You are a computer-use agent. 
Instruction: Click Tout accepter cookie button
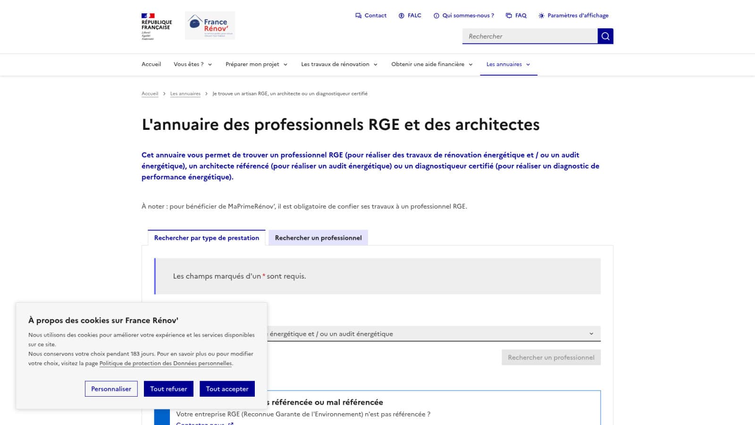tap(227, 389)
